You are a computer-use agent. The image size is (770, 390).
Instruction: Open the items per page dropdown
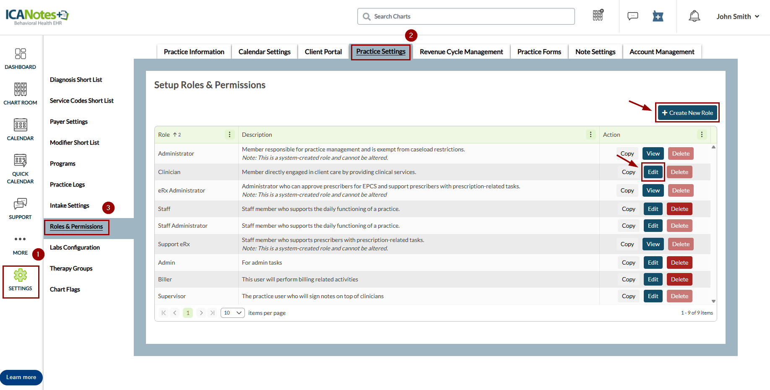(233, 313)
